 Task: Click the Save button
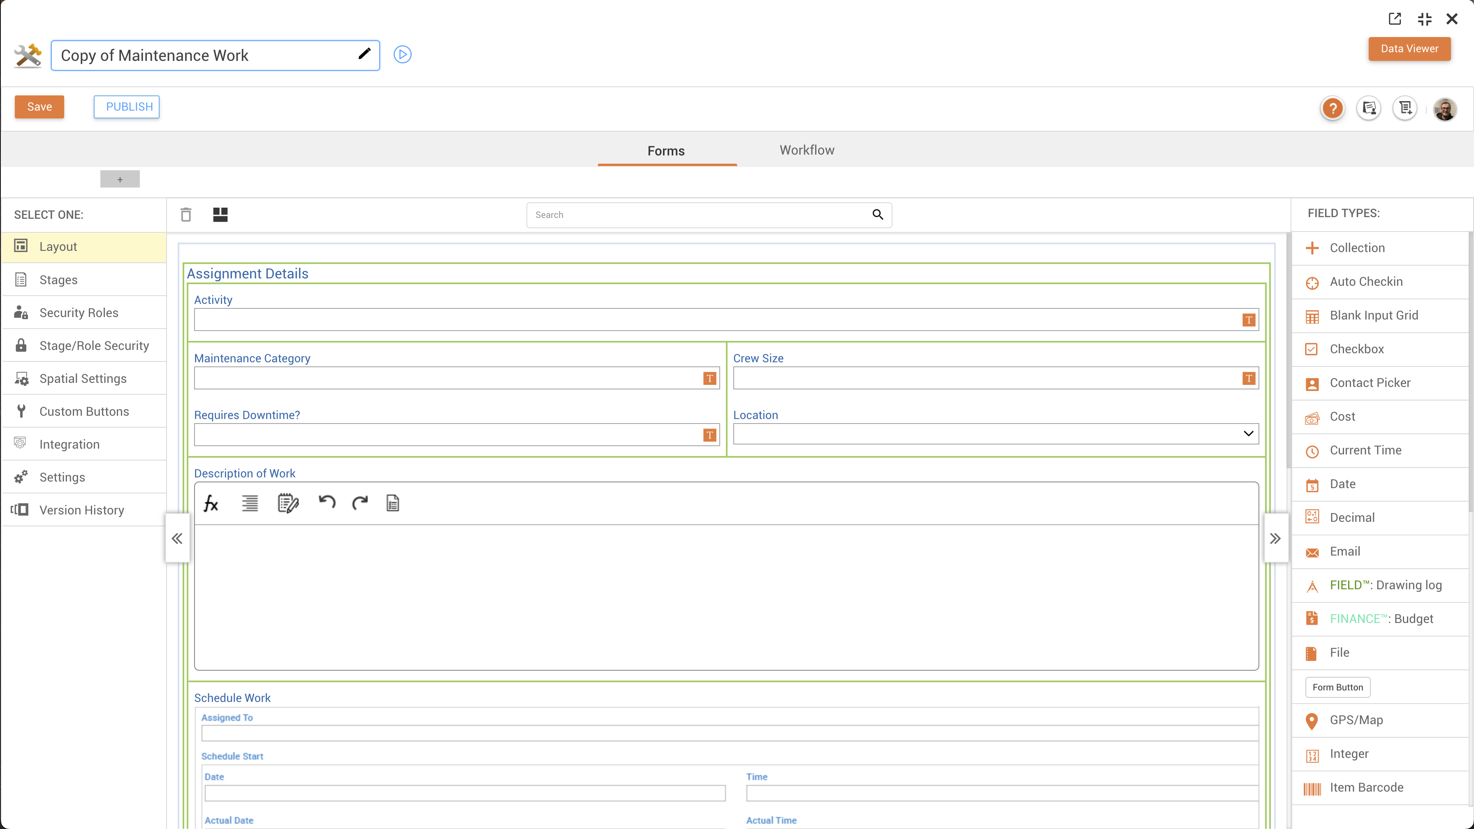pyautogui.click(x=39, y=107)
